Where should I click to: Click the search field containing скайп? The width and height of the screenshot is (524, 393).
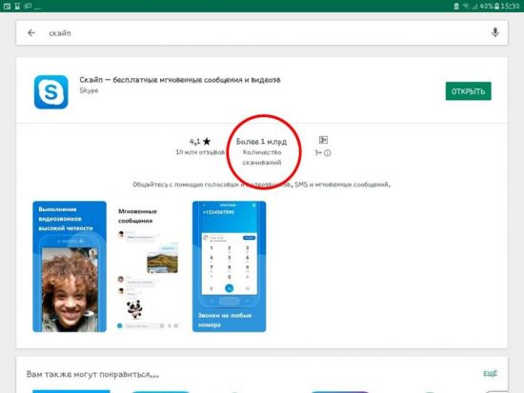262,32
